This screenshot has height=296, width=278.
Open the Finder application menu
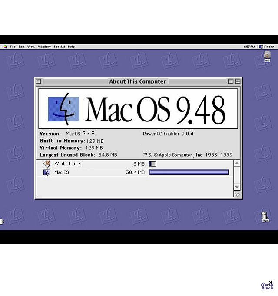(267, 47)
